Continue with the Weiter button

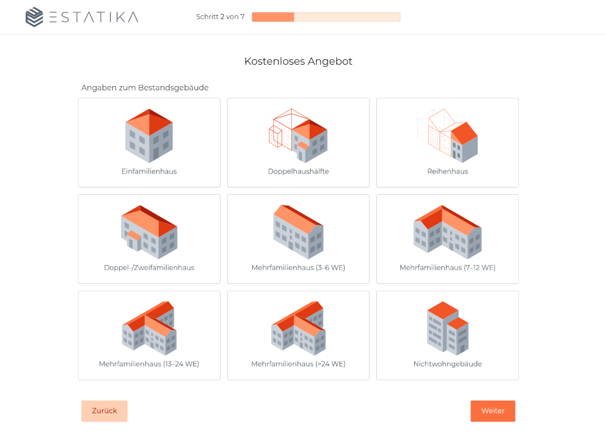pyautogui.click(x=493, y=411)
